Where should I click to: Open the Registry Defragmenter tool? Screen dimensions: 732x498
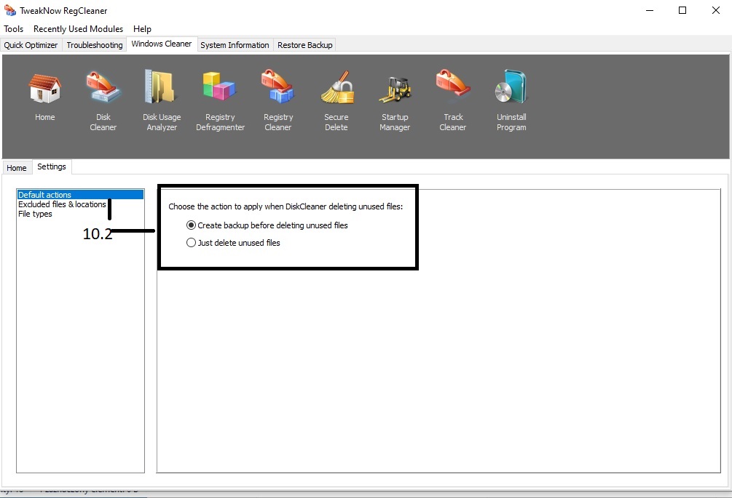(220, 100)
